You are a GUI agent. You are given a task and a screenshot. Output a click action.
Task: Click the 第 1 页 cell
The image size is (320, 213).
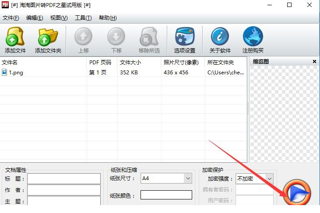(x=98, y=72)
